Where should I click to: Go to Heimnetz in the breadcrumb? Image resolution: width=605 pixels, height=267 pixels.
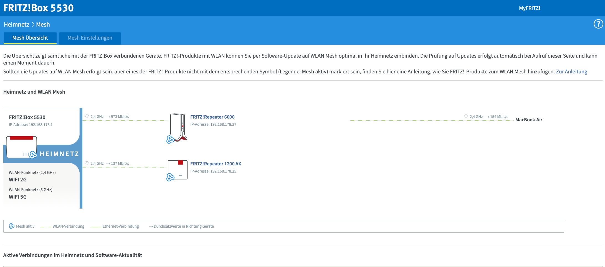[x=16, y=24]
